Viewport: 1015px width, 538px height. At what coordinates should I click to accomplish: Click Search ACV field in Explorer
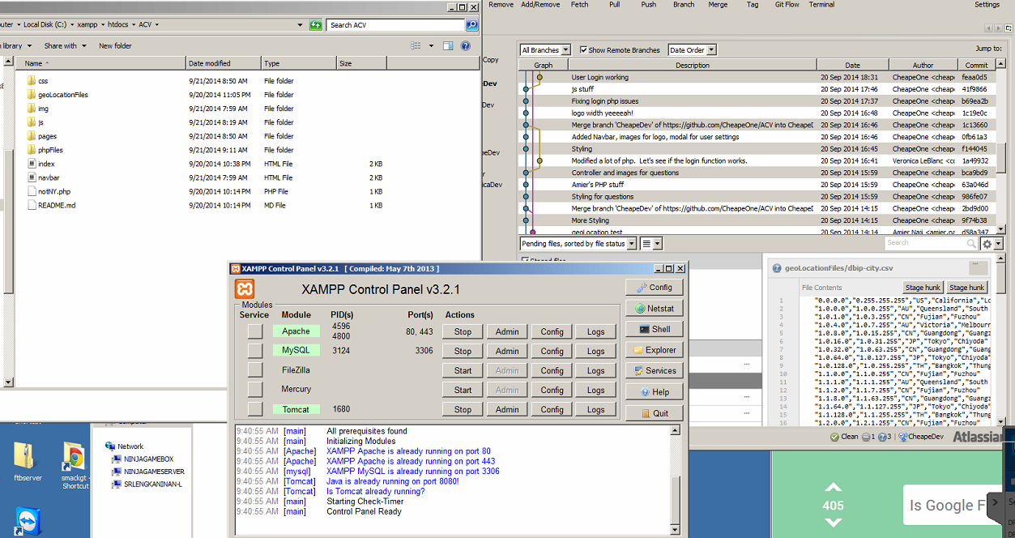click(396, 25)
